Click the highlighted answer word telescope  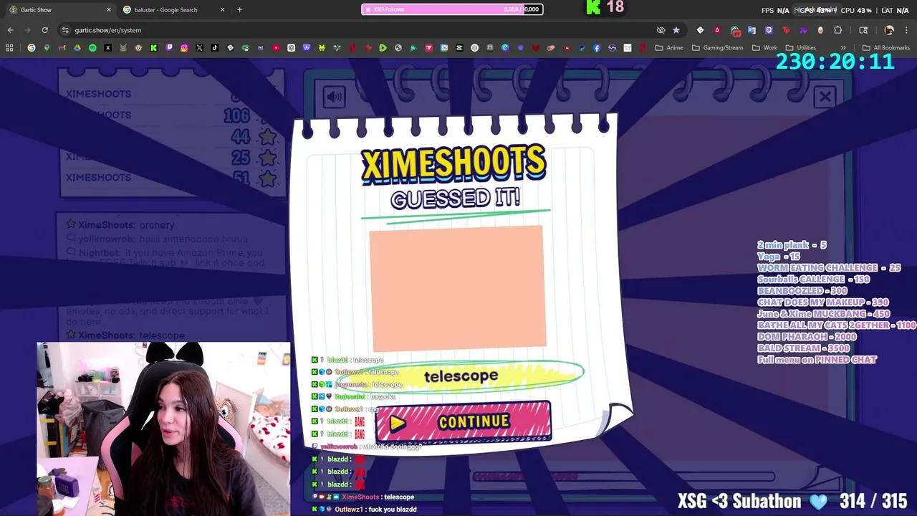coord(461,376)
